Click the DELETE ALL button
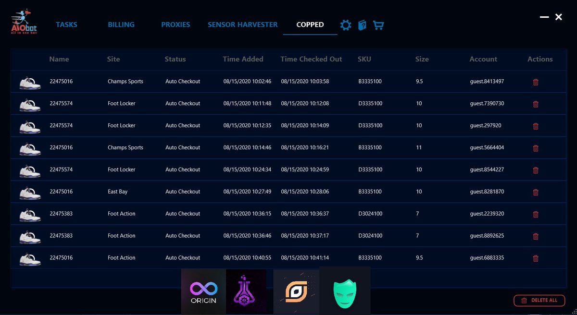 click(539, 301)
